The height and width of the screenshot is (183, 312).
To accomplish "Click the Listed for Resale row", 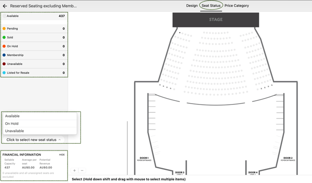I will (34, 72).
